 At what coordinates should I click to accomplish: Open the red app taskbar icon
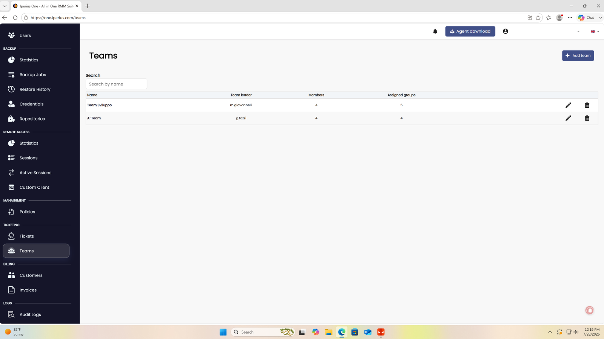(x=381, y=332)
